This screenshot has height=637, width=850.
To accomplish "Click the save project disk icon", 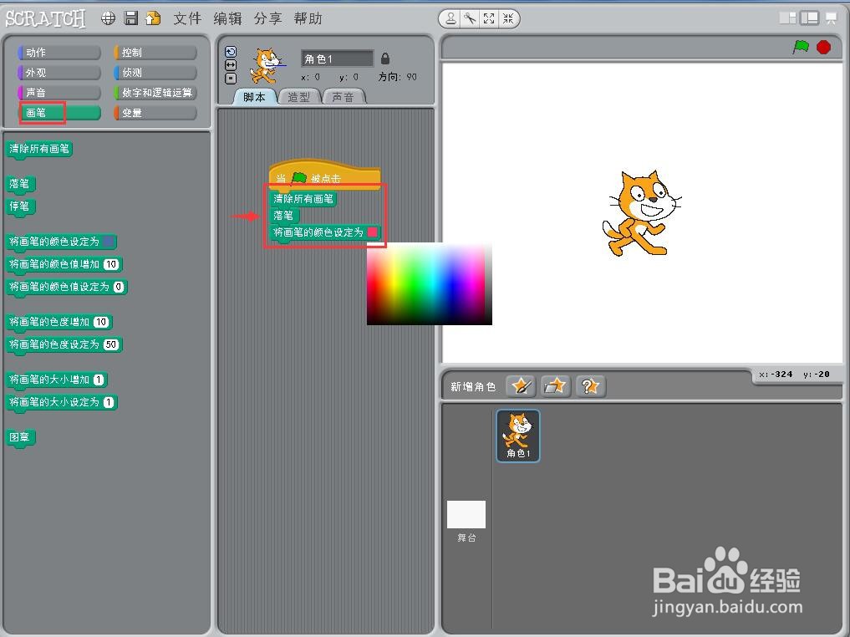I will pos(130,18).
